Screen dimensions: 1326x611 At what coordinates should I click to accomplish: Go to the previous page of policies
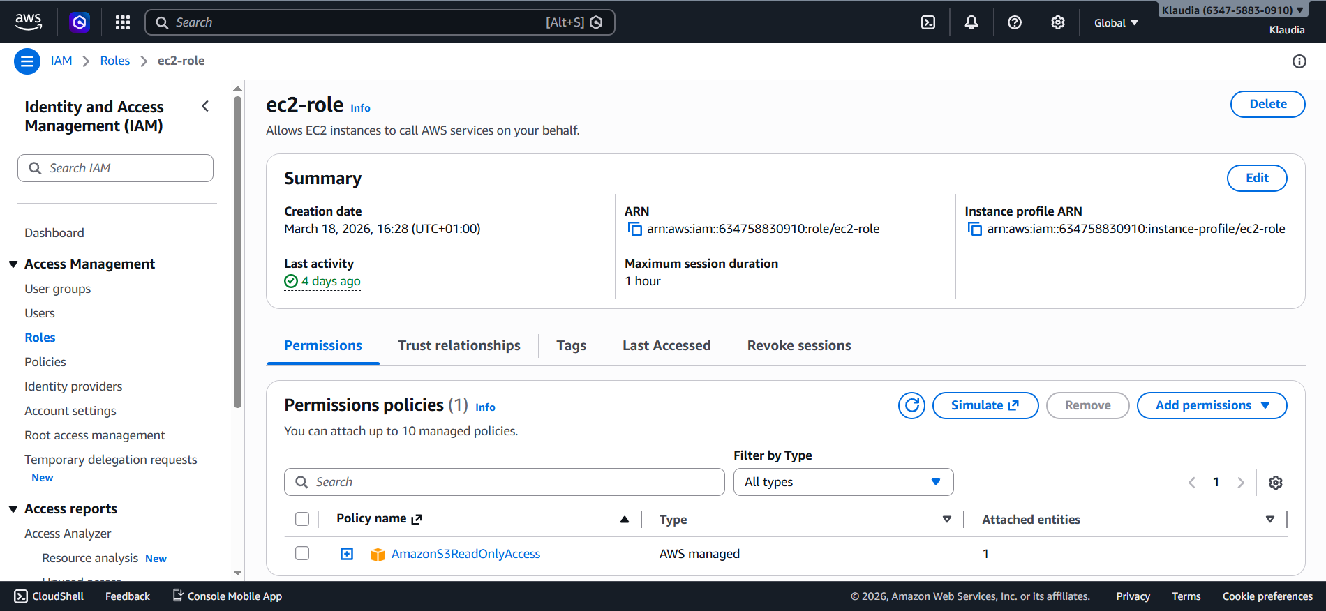1192,483
